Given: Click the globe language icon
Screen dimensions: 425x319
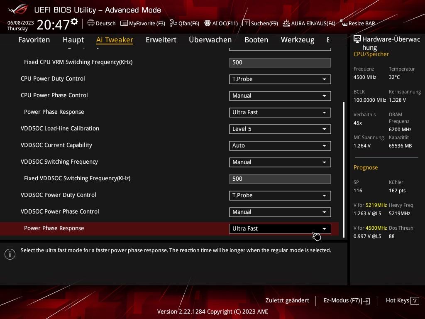Looking at the screenshot, I should 91,23.
